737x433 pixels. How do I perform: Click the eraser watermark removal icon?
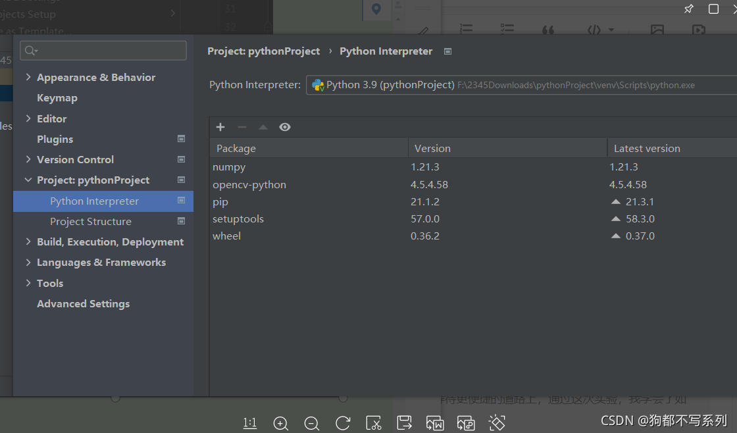pos(497,423)
